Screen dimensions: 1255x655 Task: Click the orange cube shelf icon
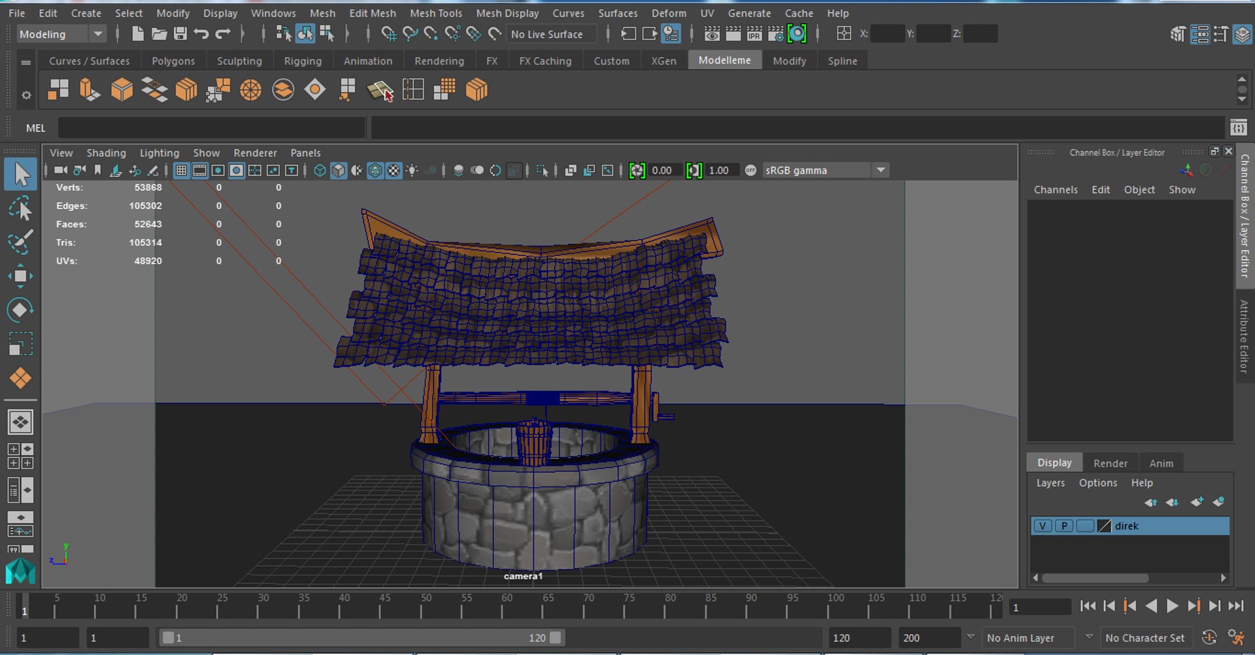[x=122, y=90]
